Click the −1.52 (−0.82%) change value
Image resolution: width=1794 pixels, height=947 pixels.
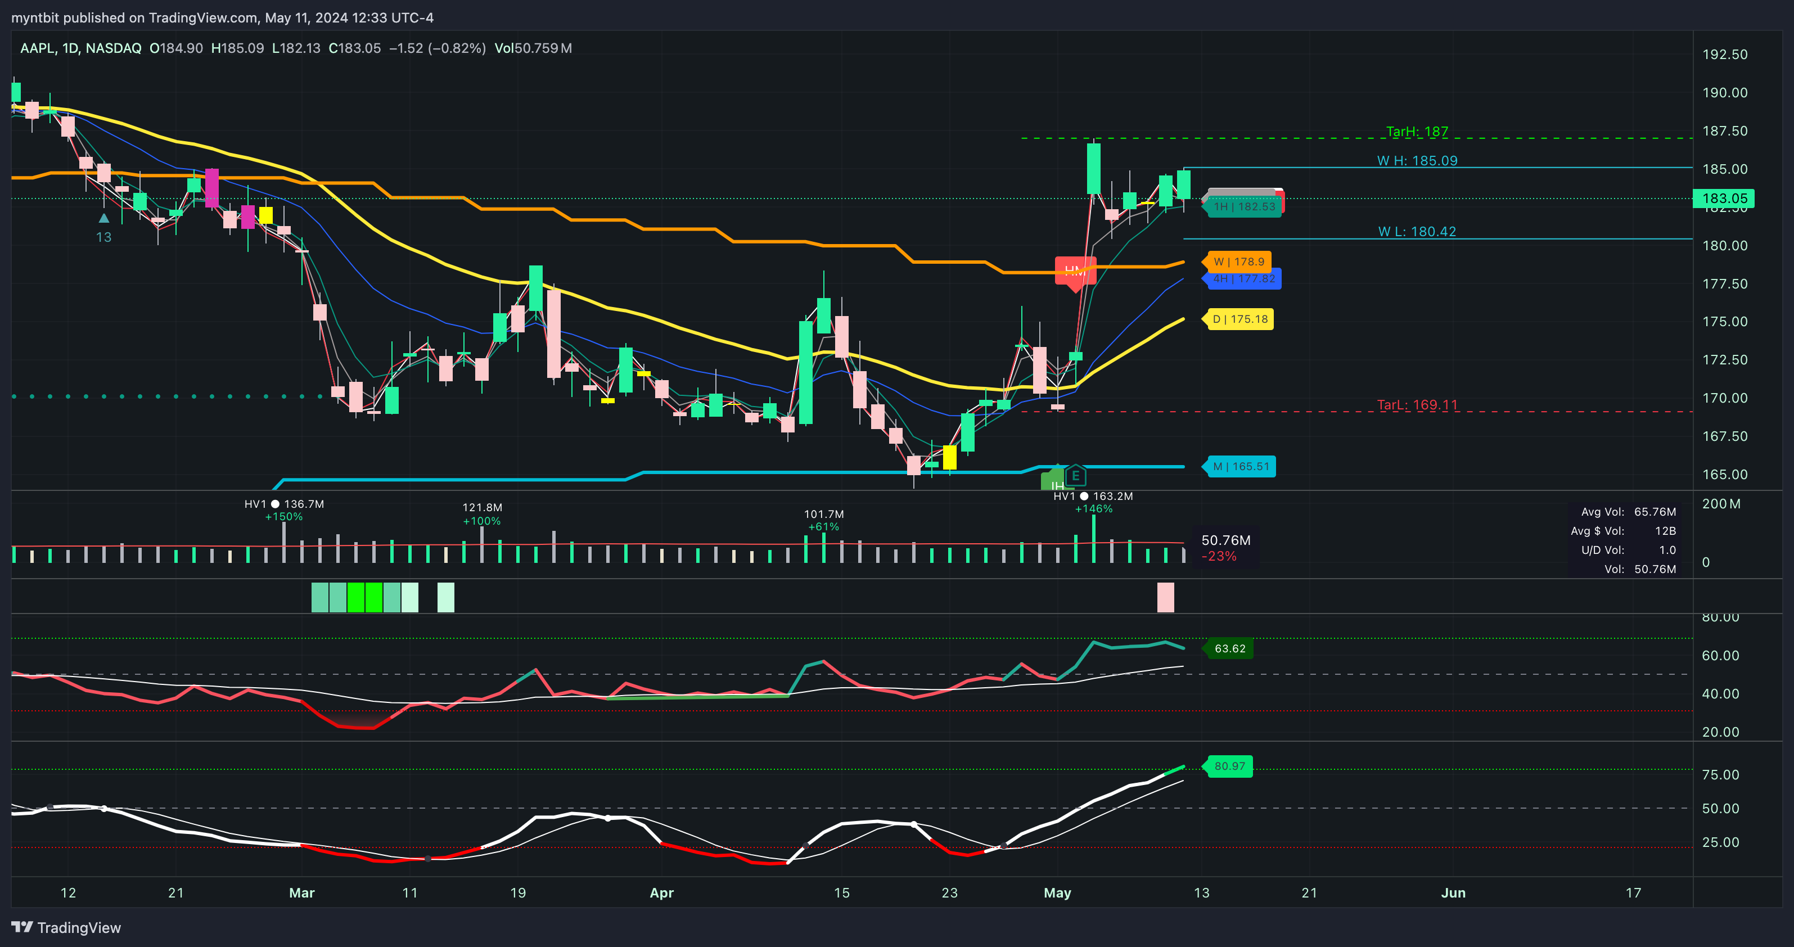pyautogui.click(x=438, y=48)
